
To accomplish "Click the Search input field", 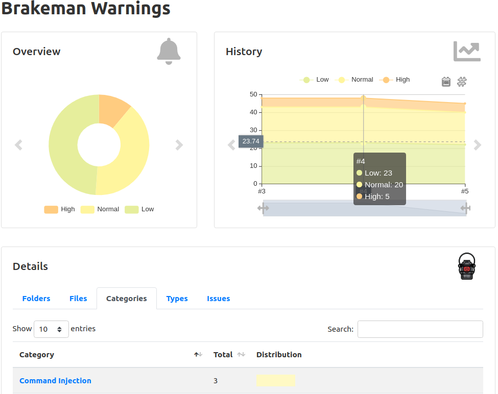I will pyautogui.click(x=420, y=329).
